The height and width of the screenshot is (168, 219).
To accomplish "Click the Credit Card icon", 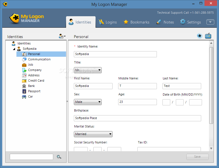I will tap(24, 81).
